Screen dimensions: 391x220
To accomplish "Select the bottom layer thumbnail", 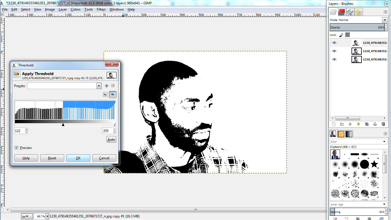I will 356,59.
